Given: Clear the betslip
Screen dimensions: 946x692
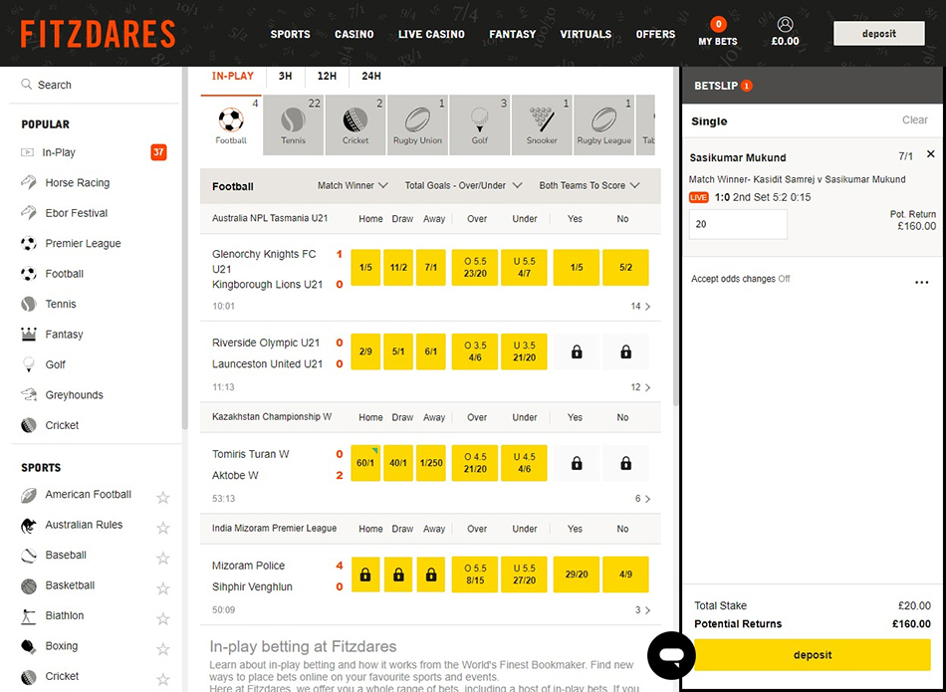Looking at the screenshot, I should [x=914, y=120].
